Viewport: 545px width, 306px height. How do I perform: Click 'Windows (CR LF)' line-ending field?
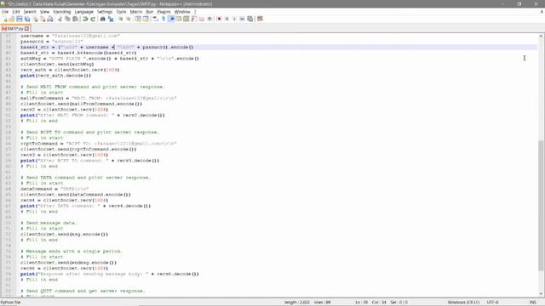click(x=463, y=303)
